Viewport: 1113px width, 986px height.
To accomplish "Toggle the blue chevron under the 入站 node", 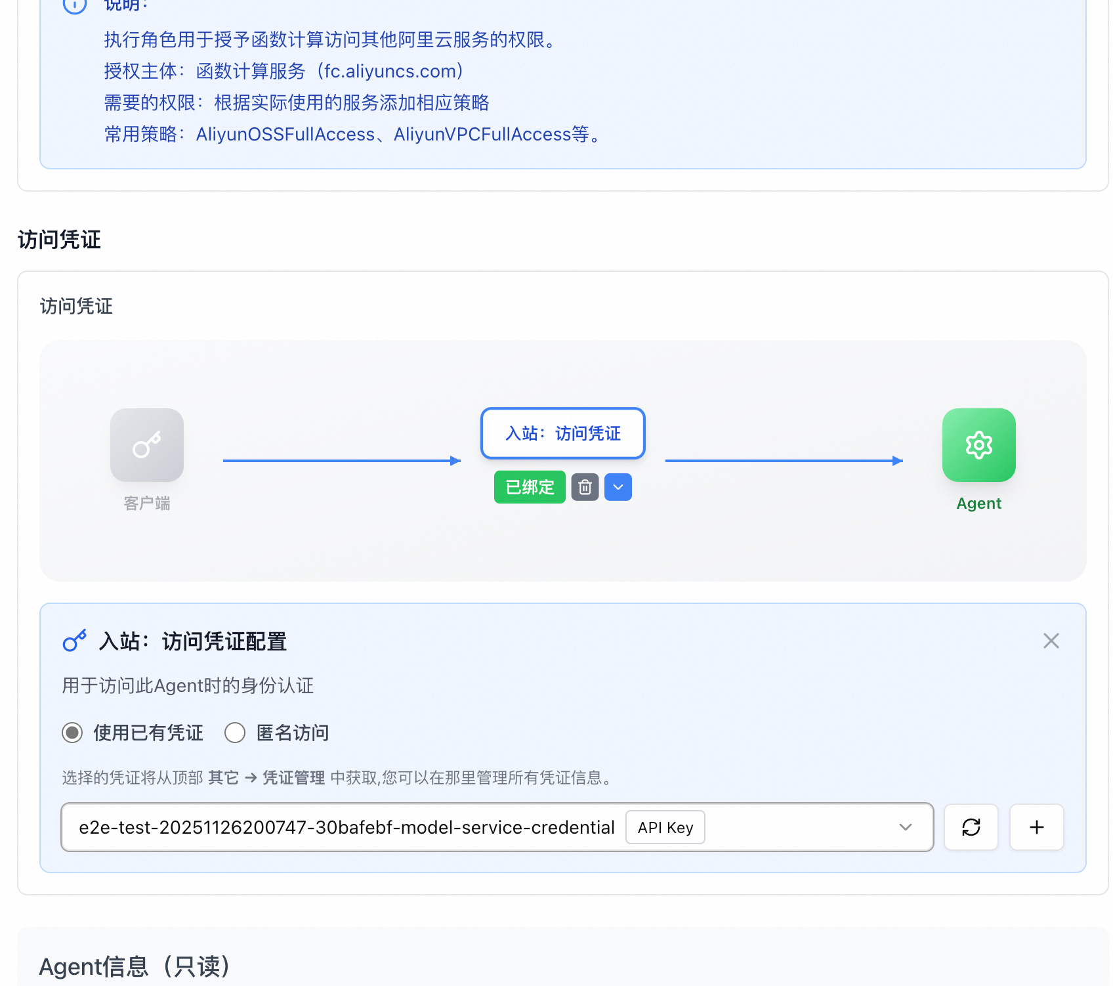I will click(x=617, y=487).
